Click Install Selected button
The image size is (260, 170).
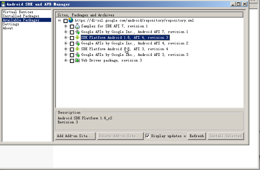click(x=226, y=136)
